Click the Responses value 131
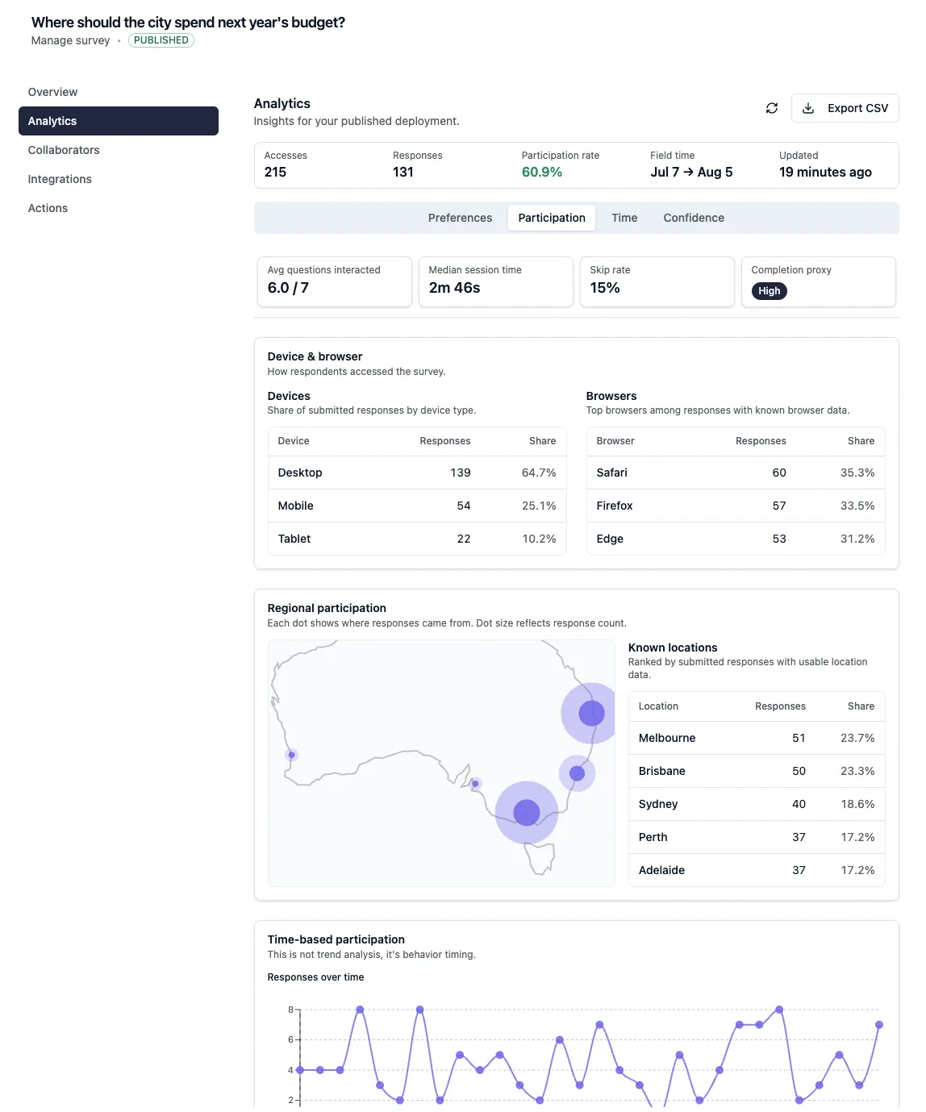926x1112 pixels. [403, 172]
